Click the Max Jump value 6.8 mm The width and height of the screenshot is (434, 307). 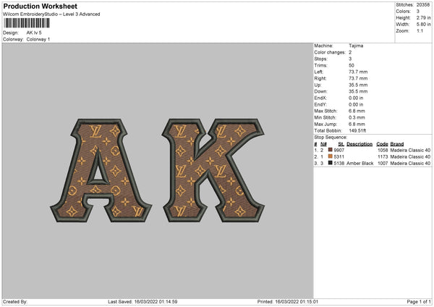[x=357, y=124]
